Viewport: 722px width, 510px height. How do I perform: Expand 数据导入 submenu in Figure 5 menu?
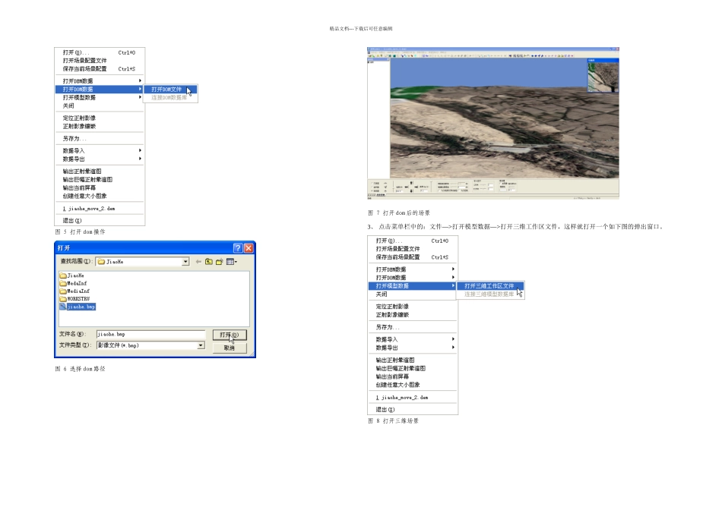pyautogui.click(x=99, y=151)
